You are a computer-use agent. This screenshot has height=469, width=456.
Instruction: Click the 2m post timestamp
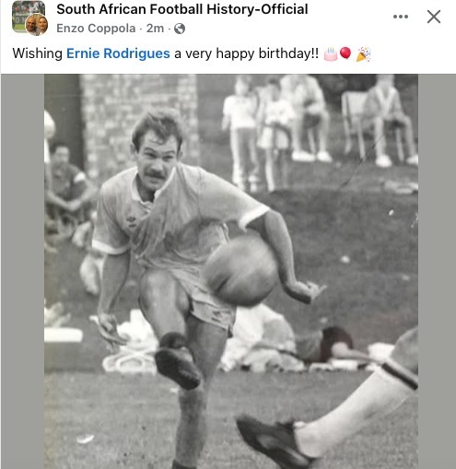pos(155,29)
